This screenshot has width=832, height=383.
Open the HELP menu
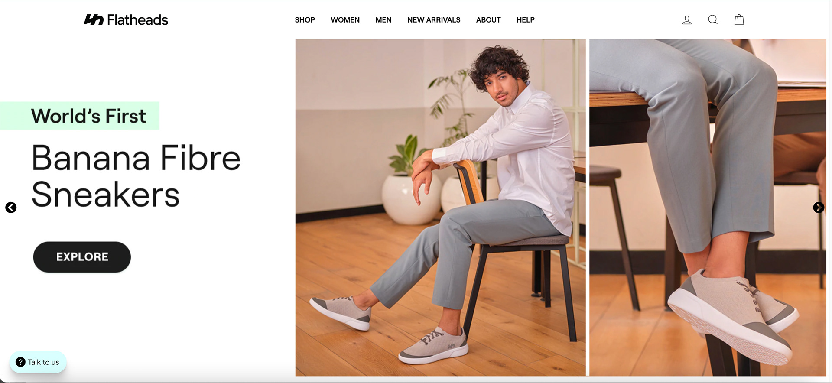click(525, 20)
